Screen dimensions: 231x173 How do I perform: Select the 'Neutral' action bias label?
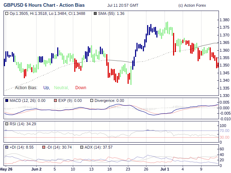click(61, 88)
